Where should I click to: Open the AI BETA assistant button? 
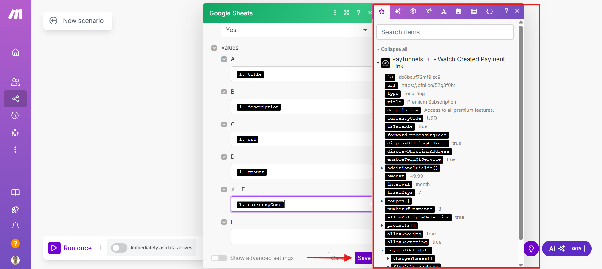pos(567,249)
